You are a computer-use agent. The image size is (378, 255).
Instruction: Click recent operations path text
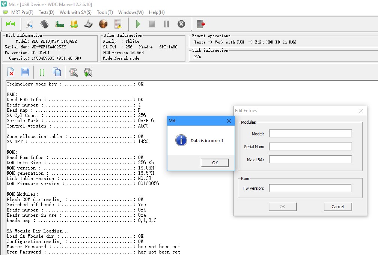pyautogui.click(x=245, y=42)
